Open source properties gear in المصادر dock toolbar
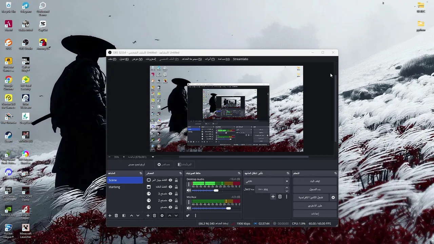The height and width of the screenshot is (244, 434). pos(162,216)
